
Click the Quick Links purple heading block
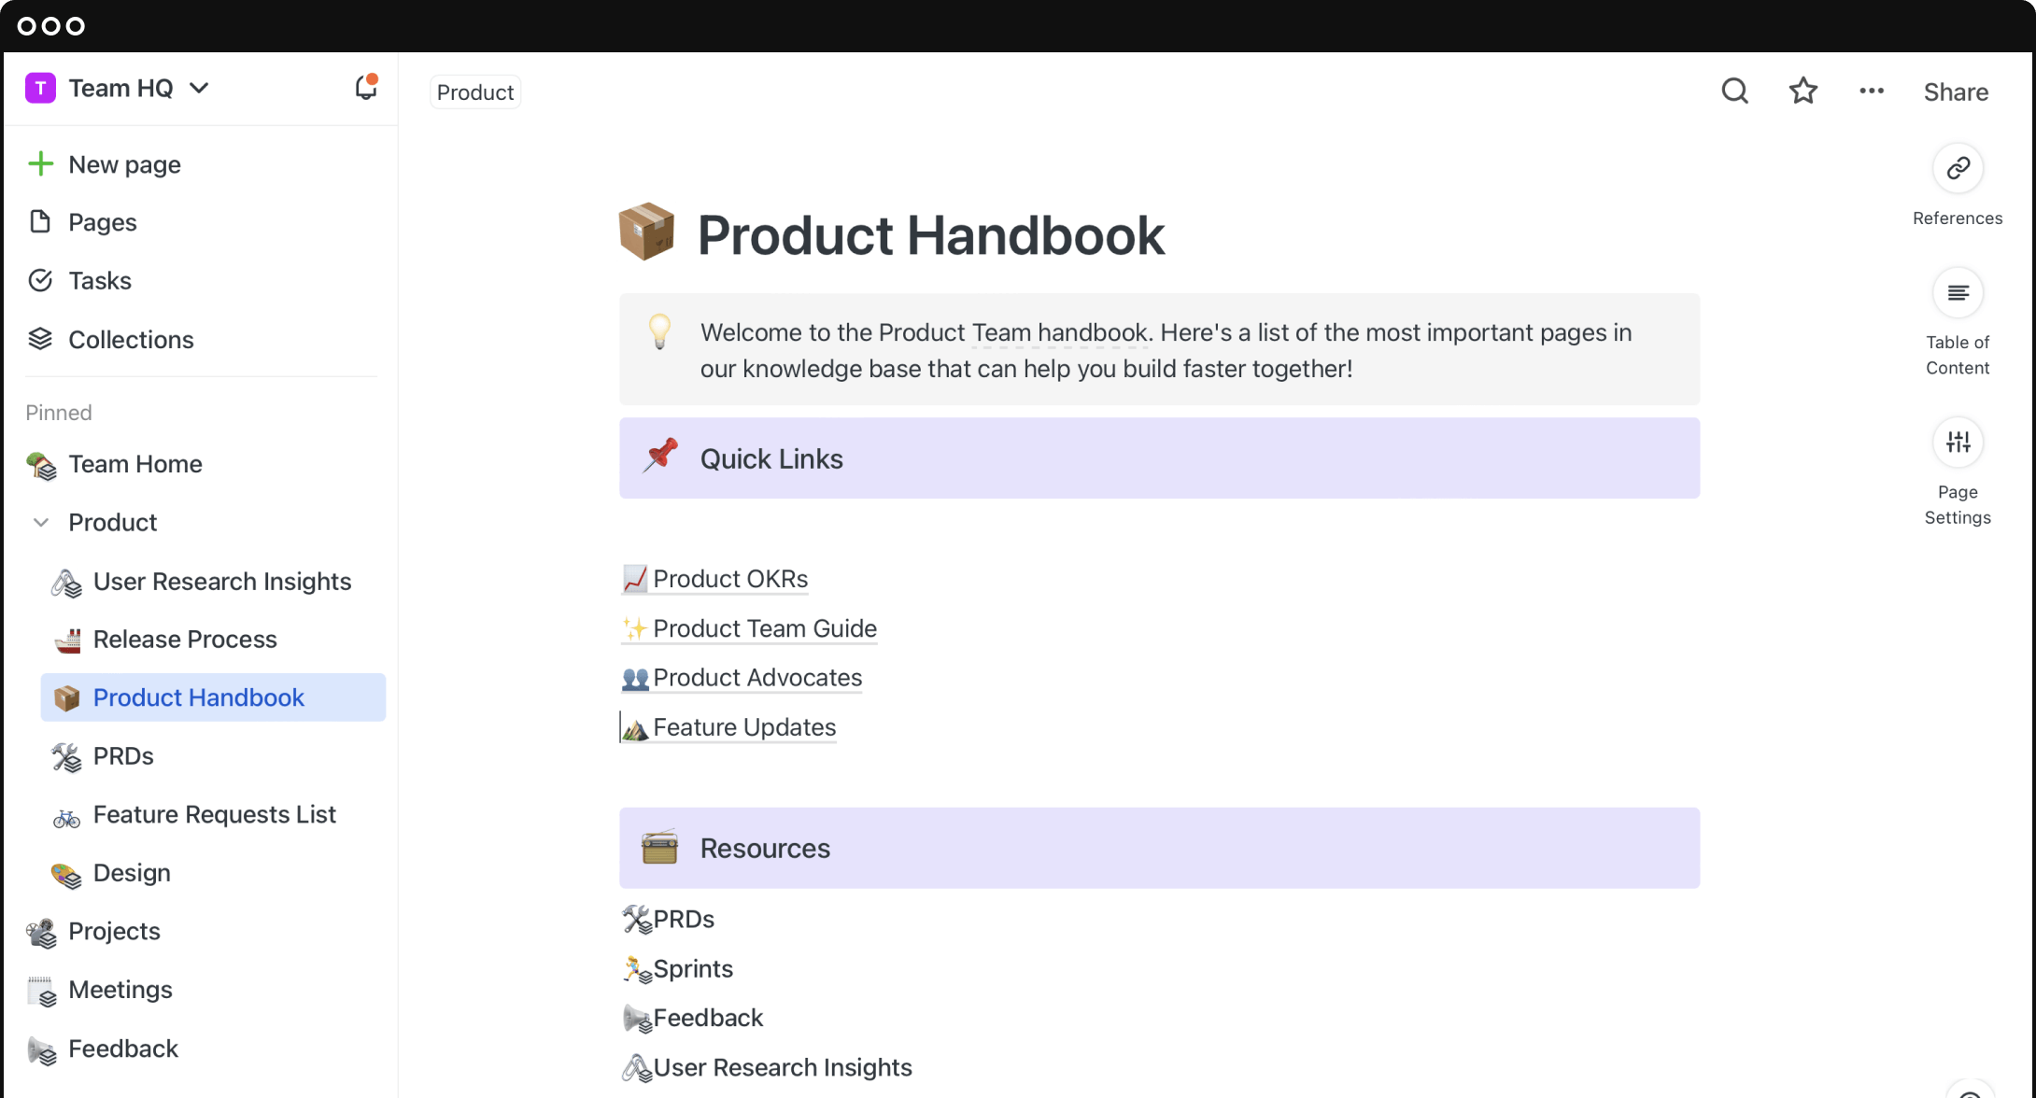pos(1158,458)
